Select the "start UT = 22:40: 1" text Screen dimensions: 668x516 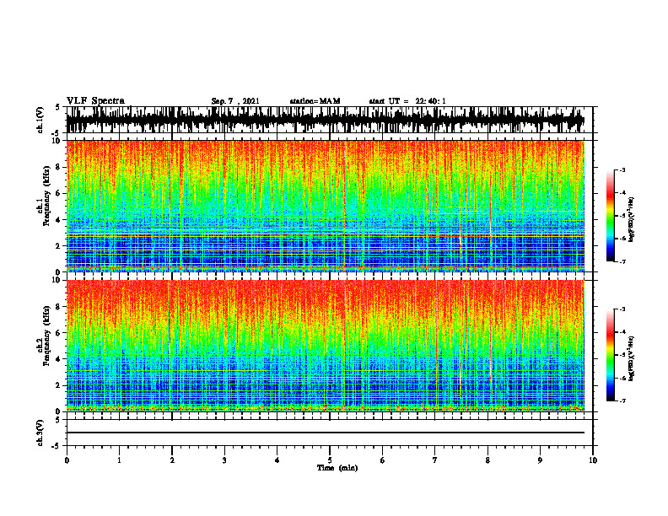407,101
